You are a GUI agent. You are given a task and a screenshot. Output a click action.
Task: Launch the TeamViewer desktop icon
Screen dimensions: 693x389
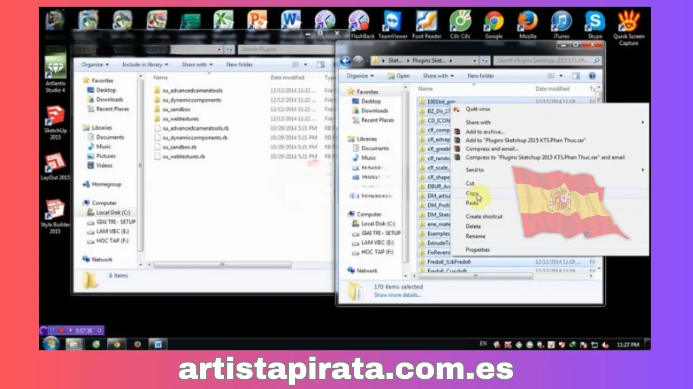[393, 24]
